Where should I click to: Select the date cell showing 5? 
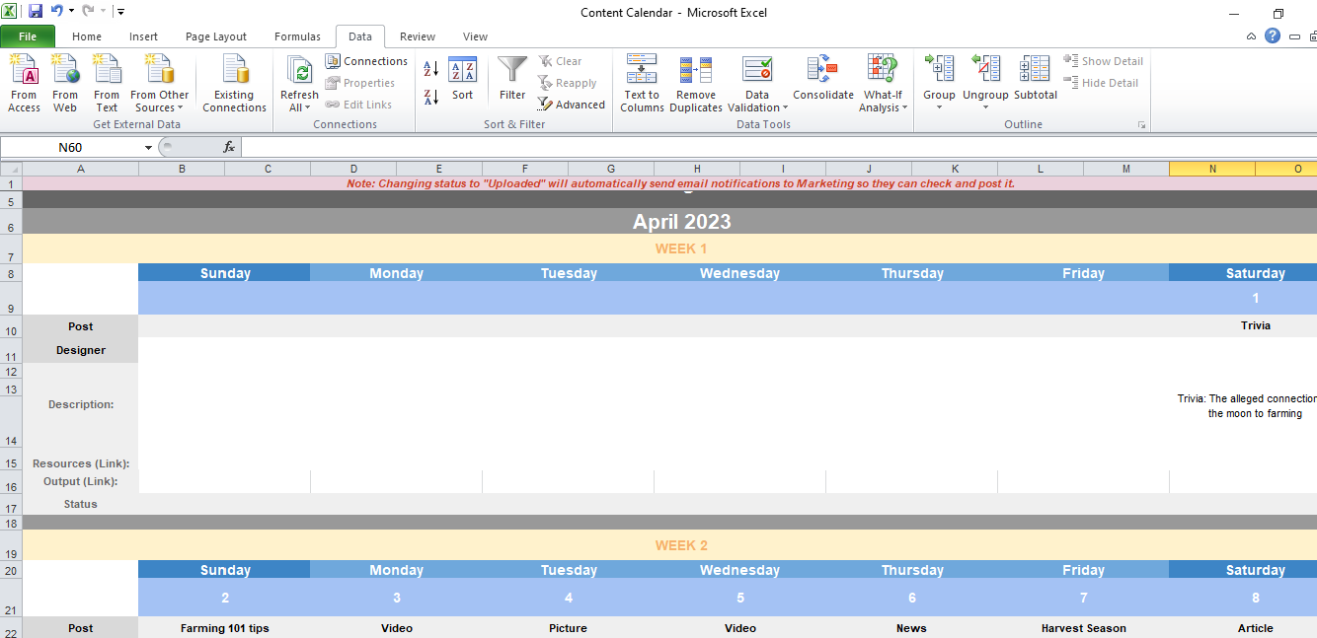(x=739, y=598)
